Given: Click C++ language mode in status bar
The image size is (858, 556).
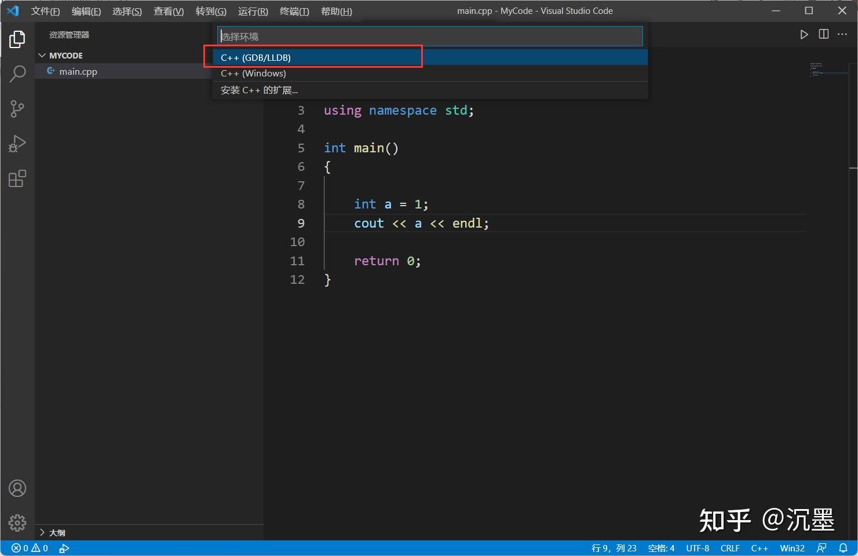Looking at the screenshot, I should coord(760,548).
